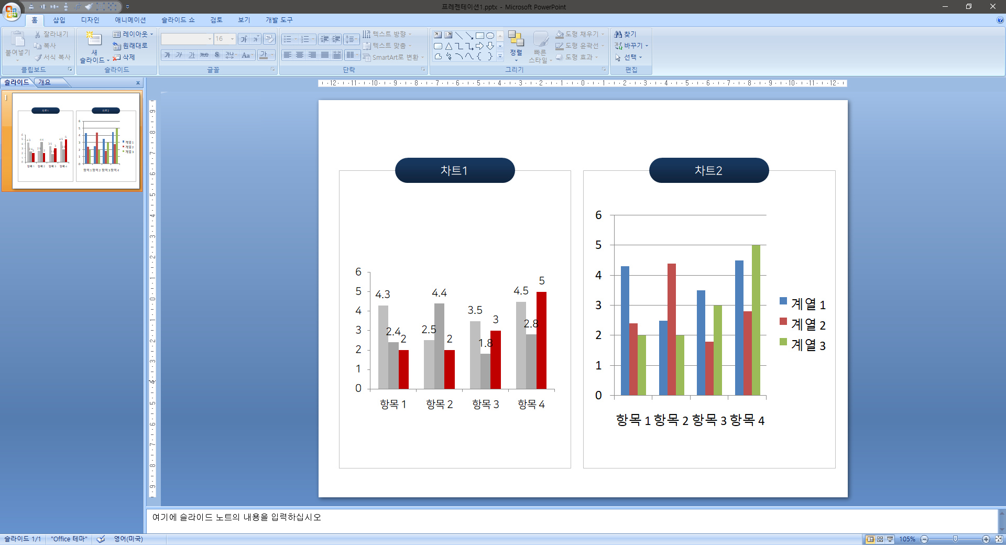The width and height of the screenshot is (1006, 545).
Task: Click the zoom out minus button
Action: 924,539
